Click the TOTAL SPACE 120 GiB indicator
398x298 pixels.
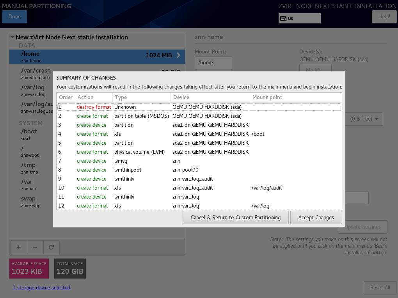[x=70, y=269]
